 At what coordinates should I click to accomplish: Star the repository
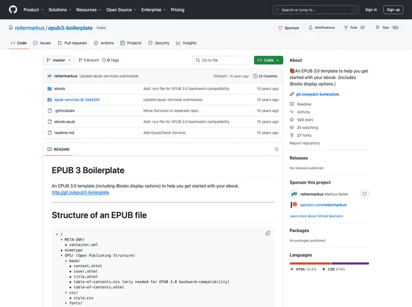387,28
